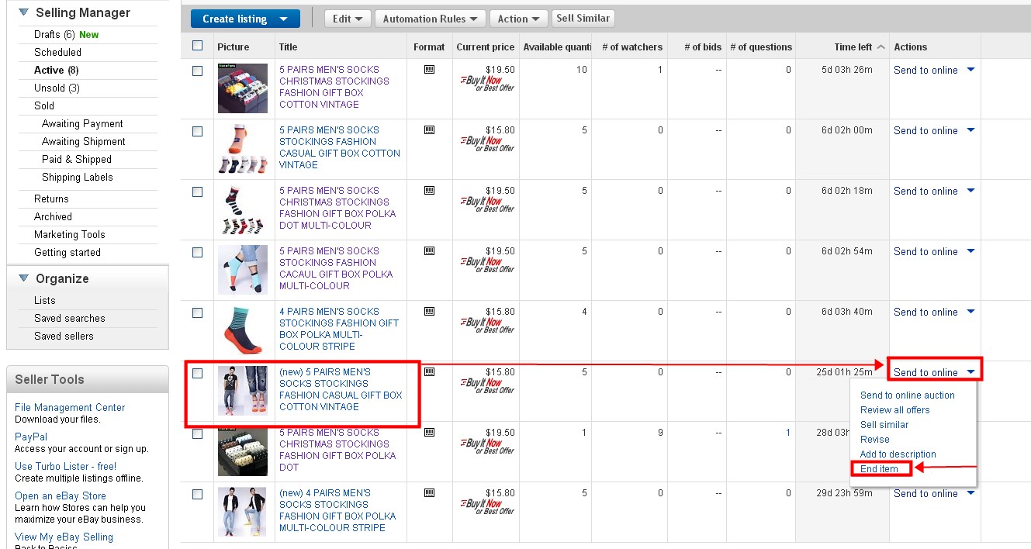This screenshot has height=549, width=1031.
Task: Check the box for the Polka Dot Multi-Colour listing at 6d 02h 18m
Action: 197,192
